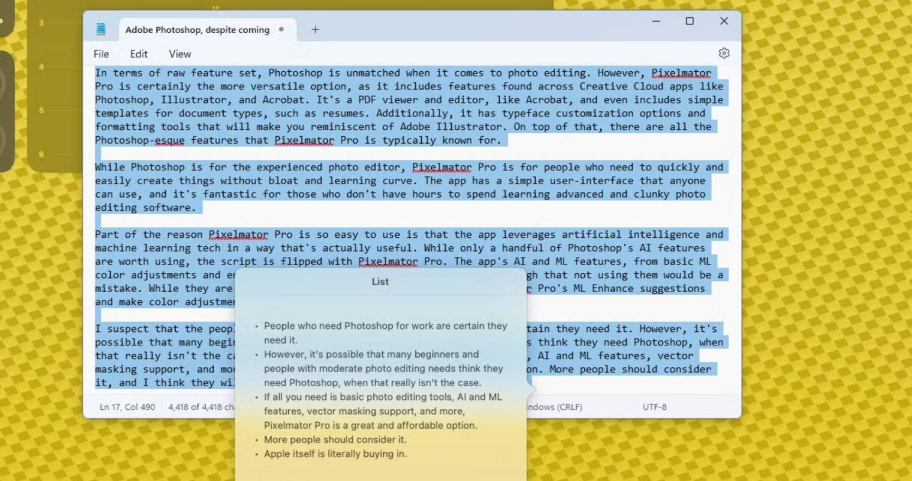Viewport: 912px width, 481px height.
Task: Open the Edit menu
Action: (x=139, y=54)
